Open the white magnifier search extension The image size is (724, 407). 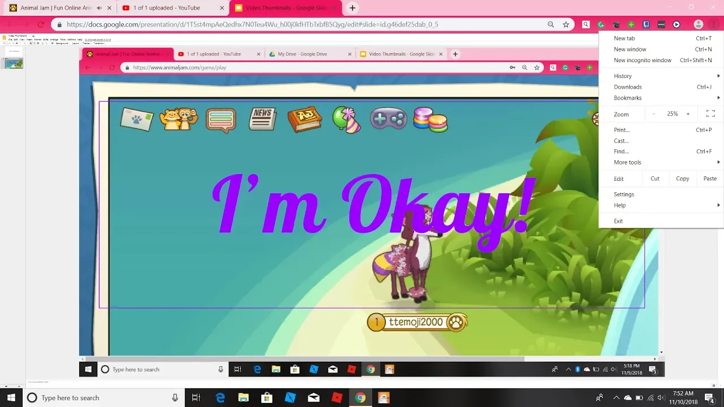[586, 24]
